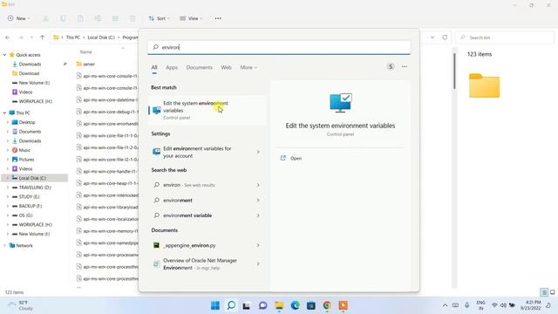Switch to the Apps search tab
Viewport: 558px width, 314px height.
[172, 67]
